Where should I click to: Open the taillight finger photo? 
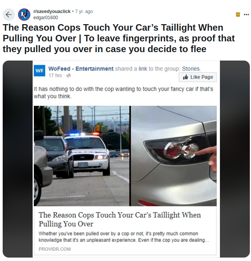coord(174,156)
